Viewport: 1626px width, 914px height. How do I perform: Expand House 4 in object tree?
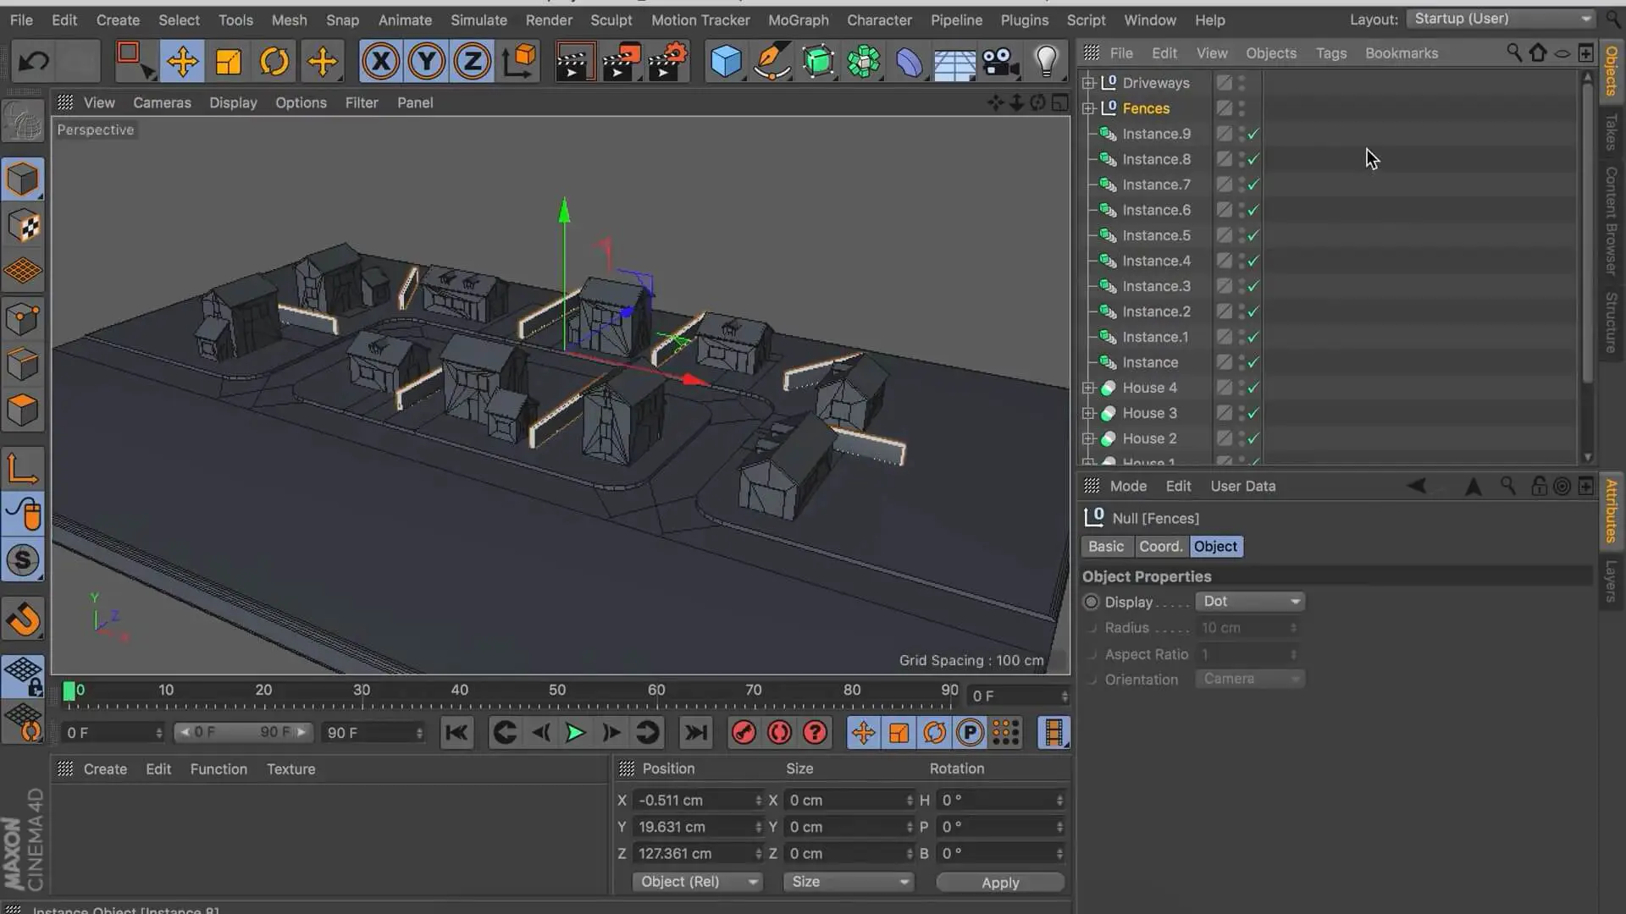(1088, 388)
